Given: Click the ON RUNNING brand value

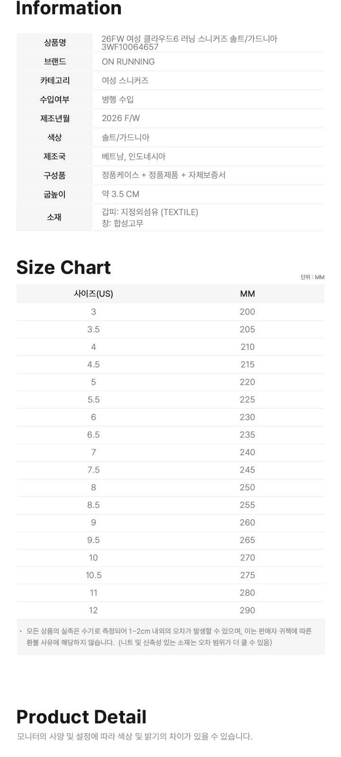Looking at the screenshot, I should click(128, 62).
